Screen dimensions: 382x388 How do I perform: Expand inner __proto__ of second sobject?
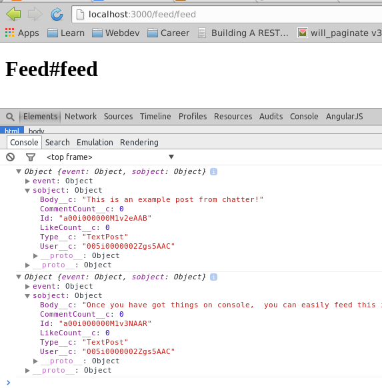(x=35, y=361)
